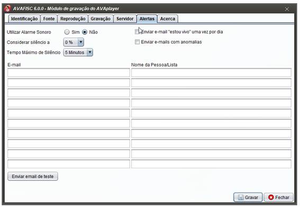300x207 pixels.
Task: Go to the Reprodução tab
Action: (x=72, y=19)
